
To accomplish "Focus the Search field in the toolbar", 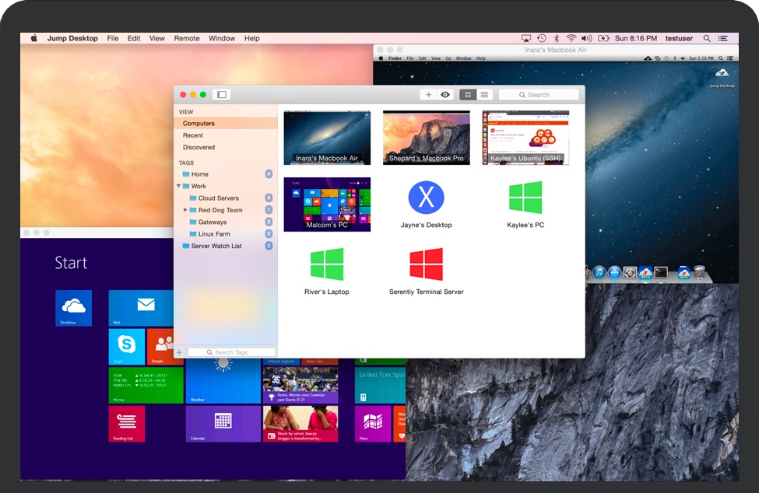I will coord(539,95).
